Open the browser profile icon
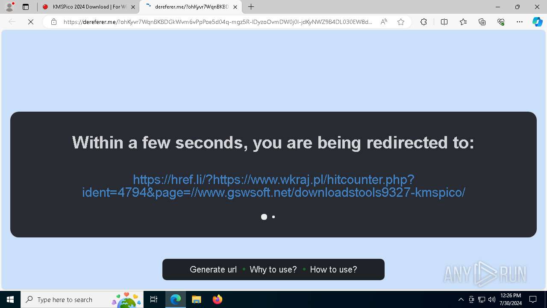Image resolution: width=547 pixels, height=308 pixels. click(9, 7)
